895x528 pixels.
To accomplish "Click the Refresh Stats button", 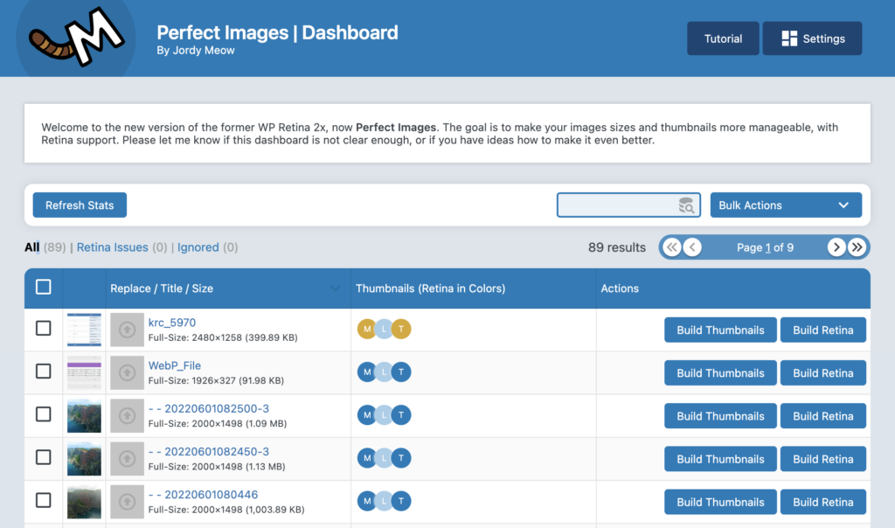I will [x=80, y=205].
